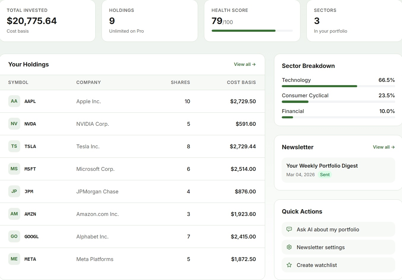
Task: Click the Microsoft Corp. company name
Action: (x=95, y=169)
